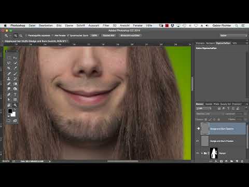Add a layer mask
This screenshot has width=249, height=187.
click(221, 161)
